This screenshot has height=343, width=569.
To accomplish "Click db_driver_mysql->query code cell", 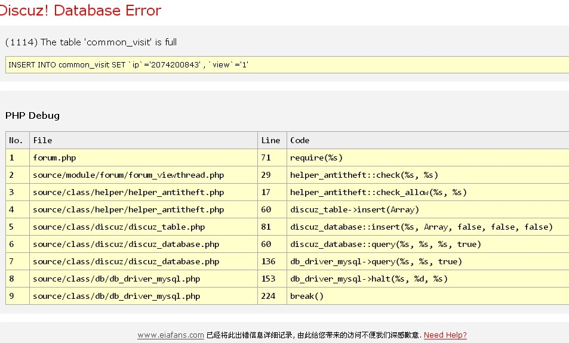I will (428, 261).
